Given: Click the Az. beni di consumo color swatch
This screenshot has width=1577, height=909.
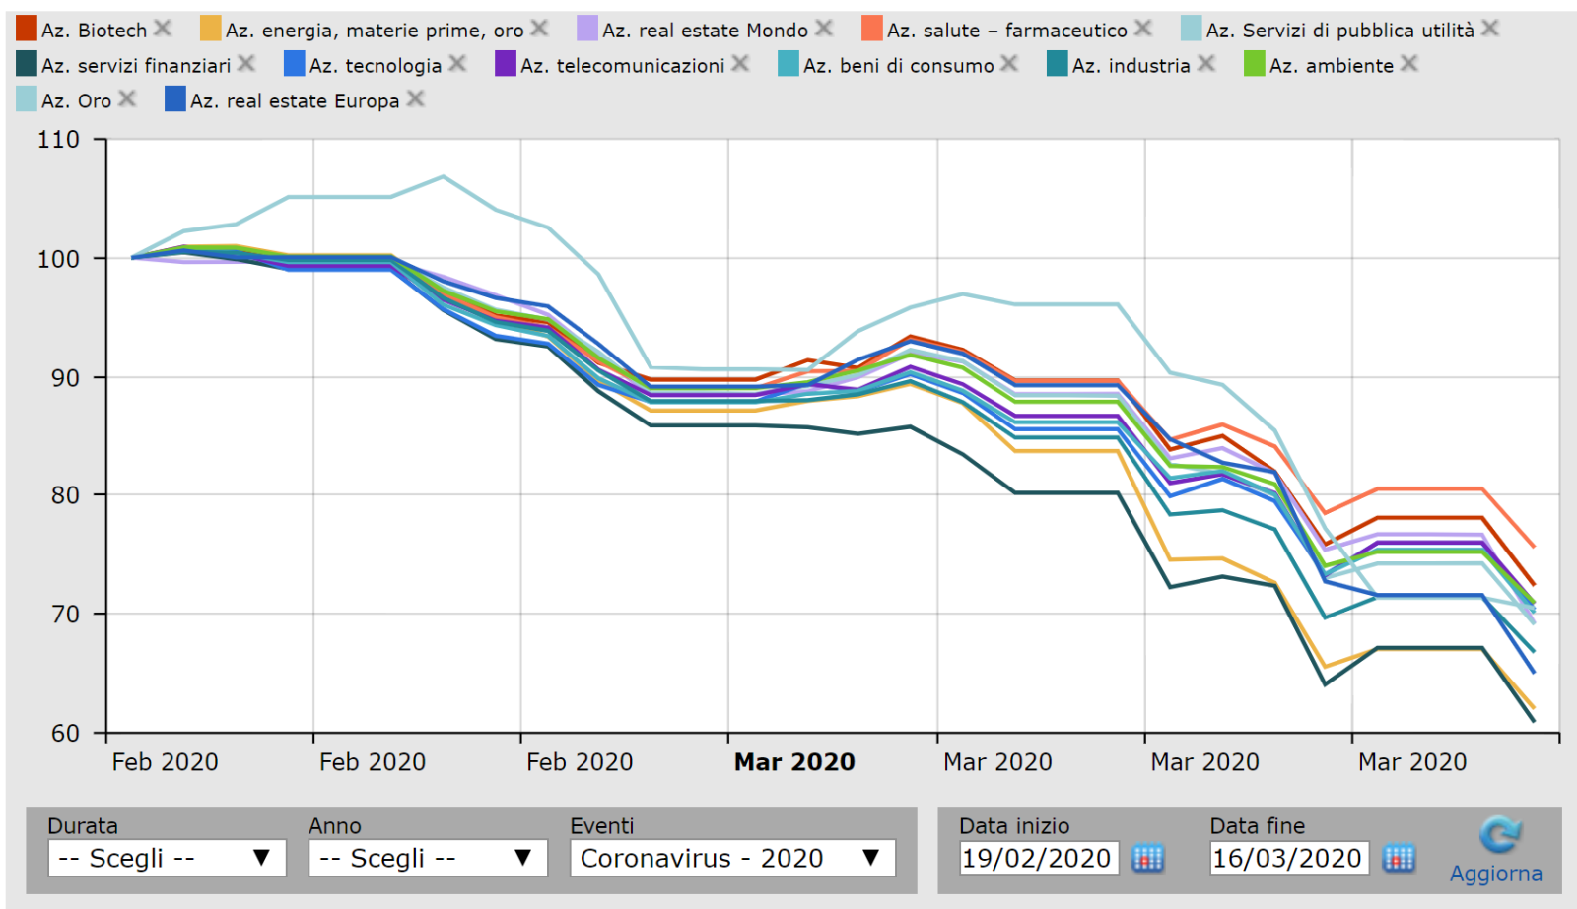Looking at the screenshot, I should click(788, 64).
